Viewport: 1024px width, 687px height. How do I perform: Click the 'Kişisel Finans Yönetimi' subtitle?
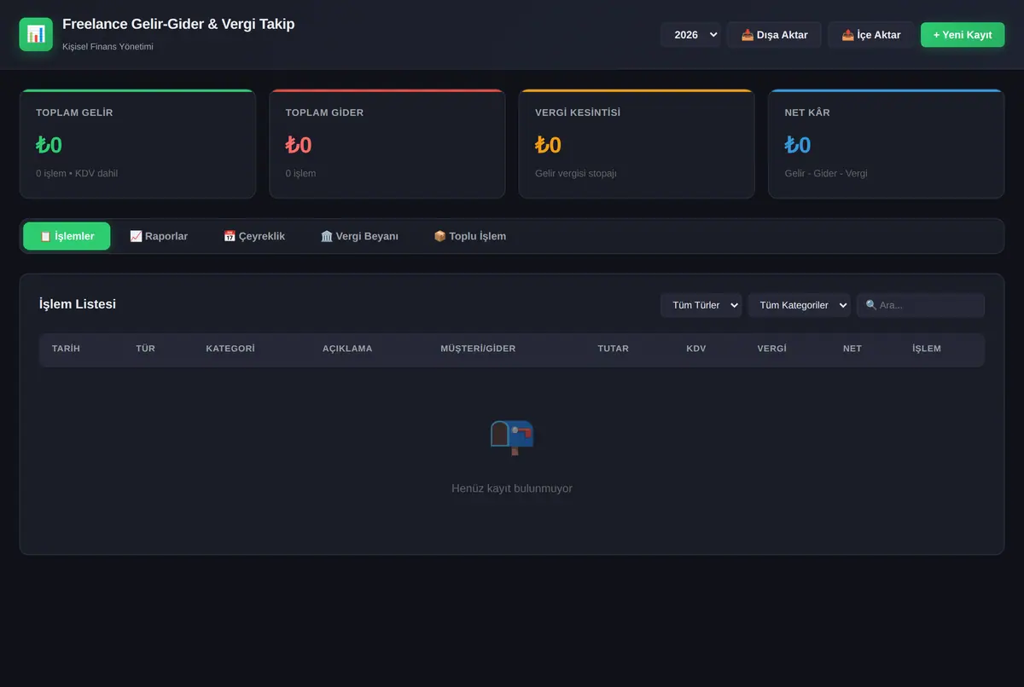pos(108,46)
